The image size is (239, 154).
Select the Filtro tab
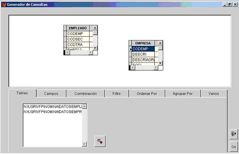[x=117, y=94]
